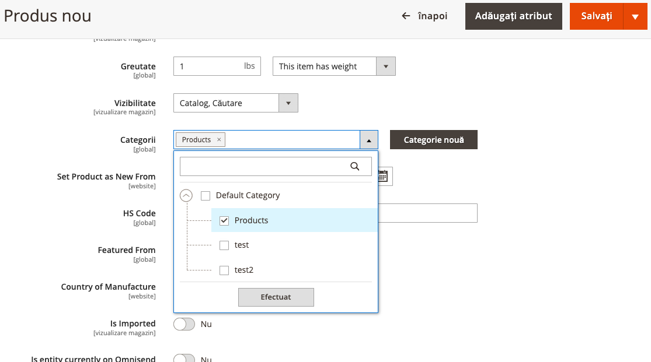
Task: Collapse the Categorii dropdown arrow
Action: pyautogui.click(x=368, y=140)
